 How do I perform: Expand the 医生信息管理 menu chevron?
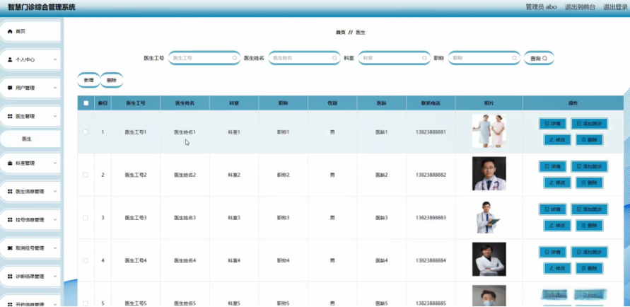55,192
